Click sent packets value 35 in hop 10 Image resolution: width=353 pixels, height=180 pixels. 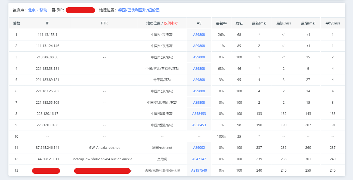tap(239, 137)
